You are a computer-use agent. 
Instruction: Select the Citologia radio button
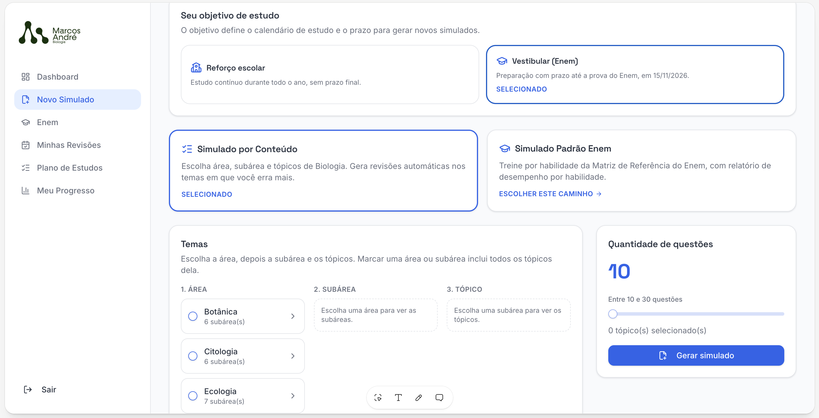193,356
